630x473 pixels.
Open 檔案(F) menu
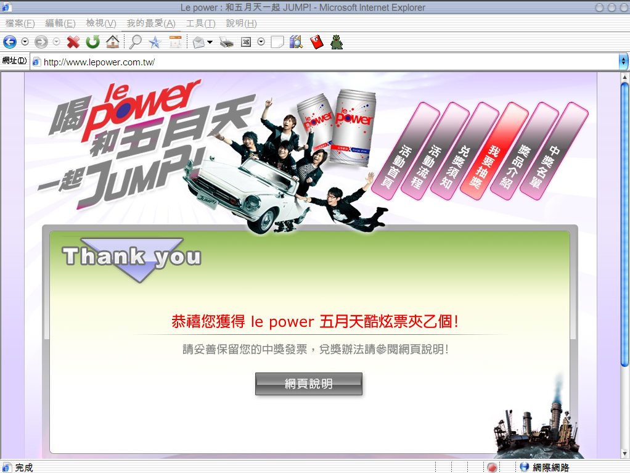20,23
